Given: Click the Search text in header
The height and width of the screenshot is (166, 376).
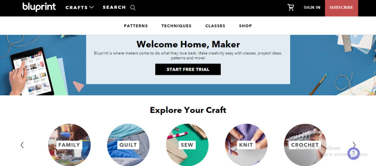Looking at the screenshot, I should (114, 7).
